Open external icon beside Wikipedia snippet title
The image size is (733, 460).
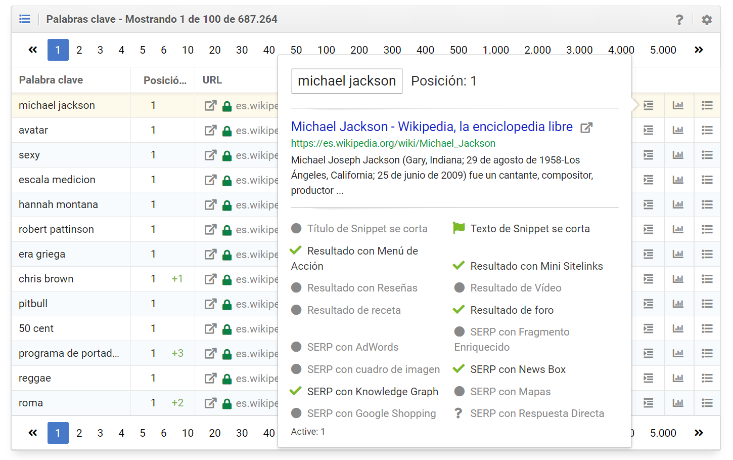point(586,128)
